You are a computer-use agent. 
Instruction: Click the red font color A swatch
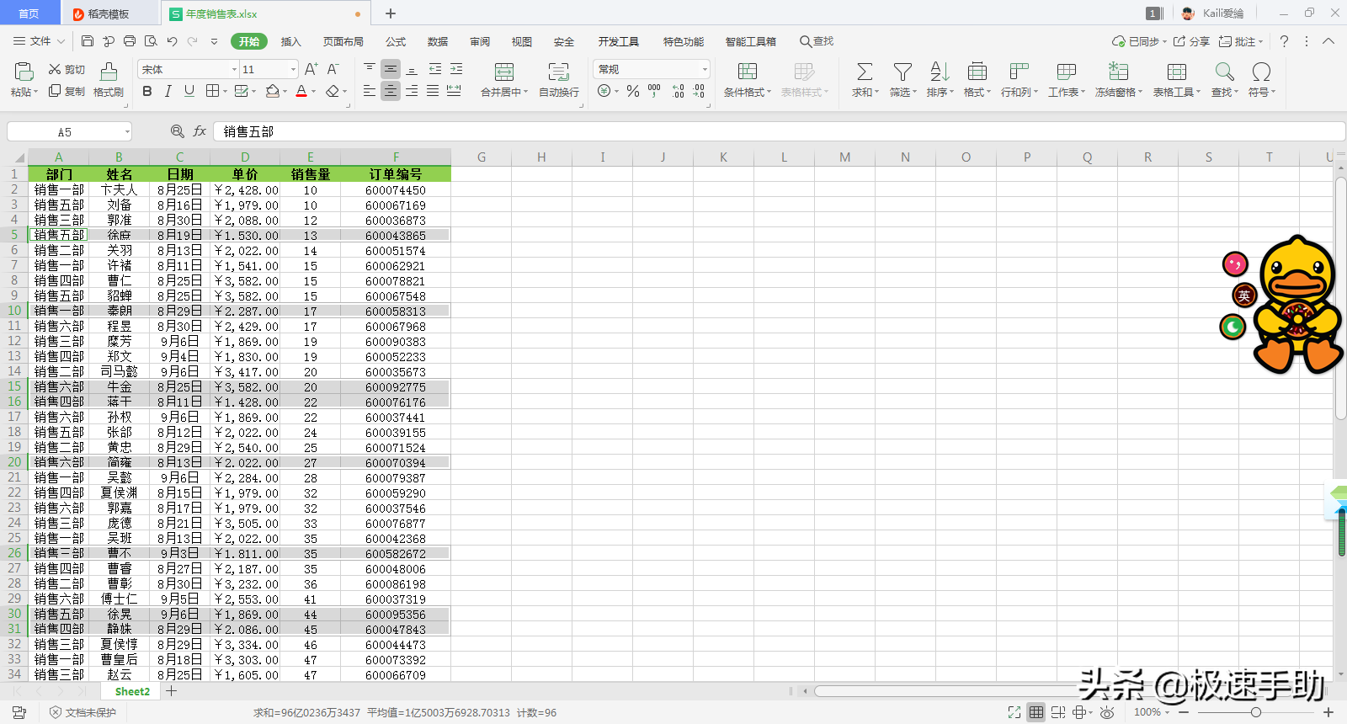[x=301, y=91]
